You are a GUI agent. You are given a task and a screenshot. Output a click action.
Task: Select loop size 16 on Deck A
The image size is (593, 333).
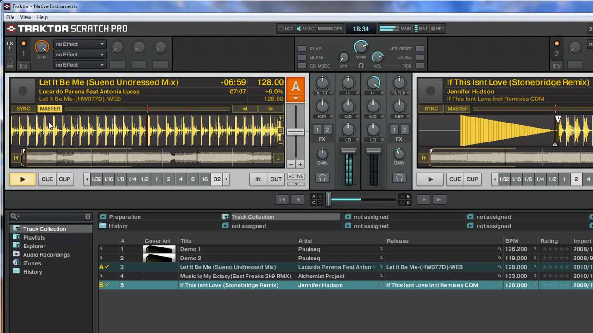click(205, 179)
